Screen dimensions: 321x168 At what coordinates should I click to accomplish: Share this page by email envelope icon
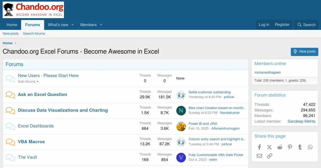(x=259, y=156)
